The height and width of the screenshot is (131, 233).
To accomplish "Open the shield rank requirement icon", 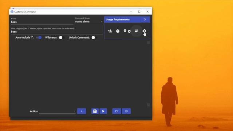I will point(129,32).
